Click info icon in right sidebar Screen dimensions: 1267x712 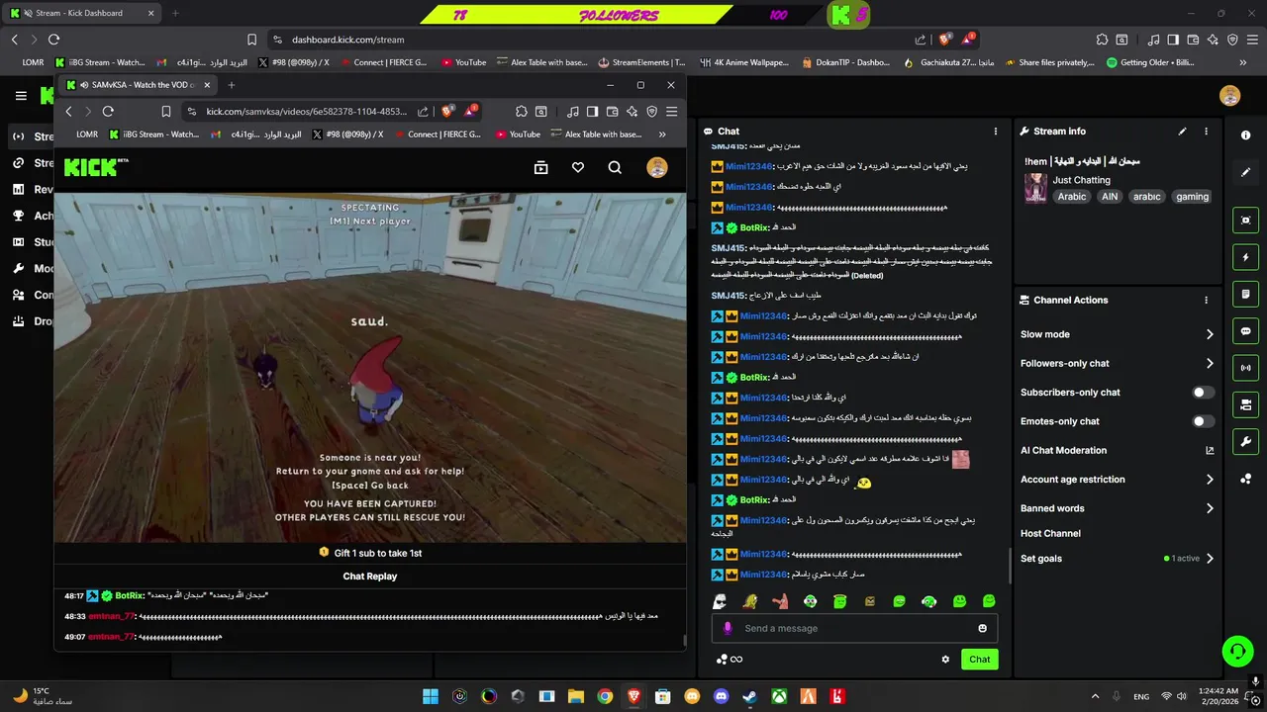coord(1245,134)
